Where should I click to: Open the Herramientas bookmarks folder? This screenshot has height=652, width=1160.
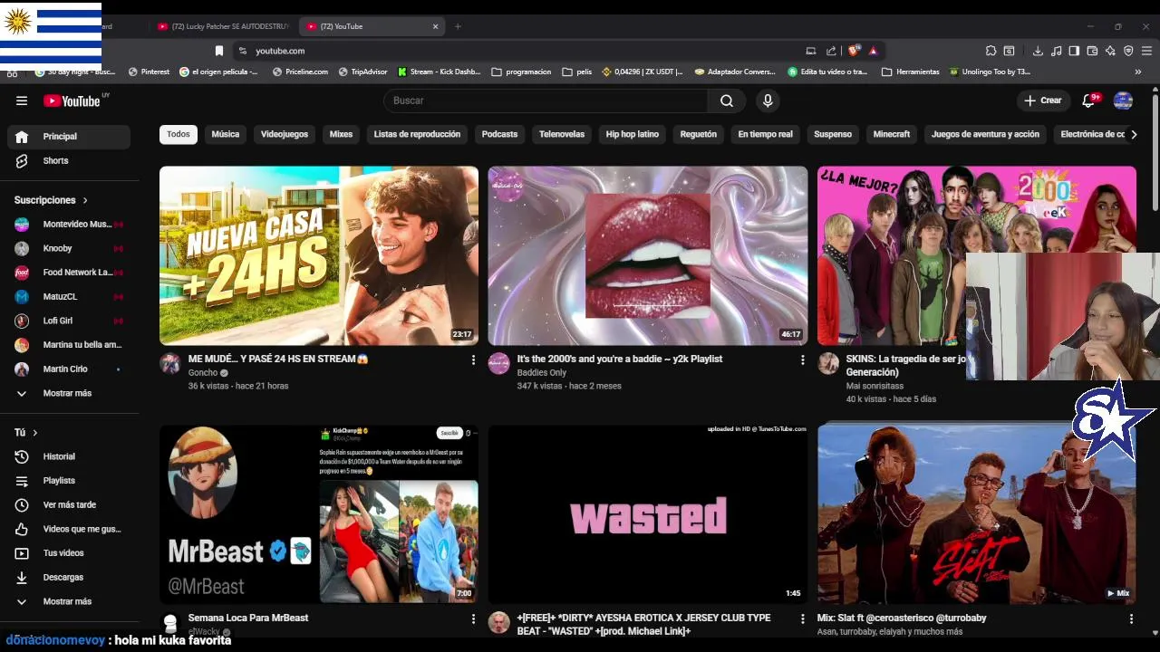click(x=911, y=72)
